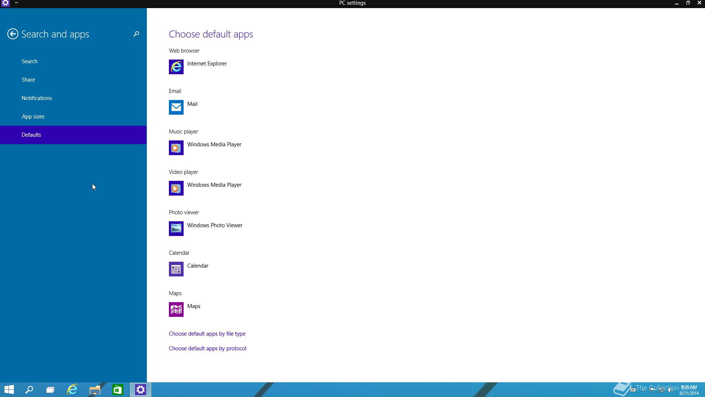Click the Windows Media Player icon under Music player
This screenshot has width=705, height=397.
tap(176, 148)
